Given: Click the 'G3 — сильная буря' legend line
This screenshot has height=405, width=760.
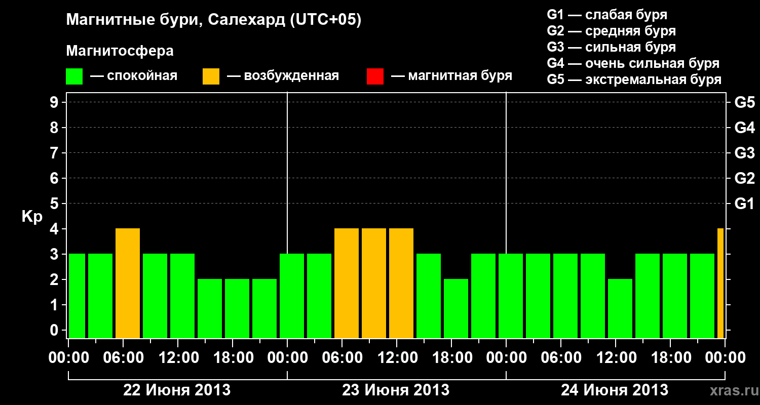Looking at the screenshot, I should 611,47.
